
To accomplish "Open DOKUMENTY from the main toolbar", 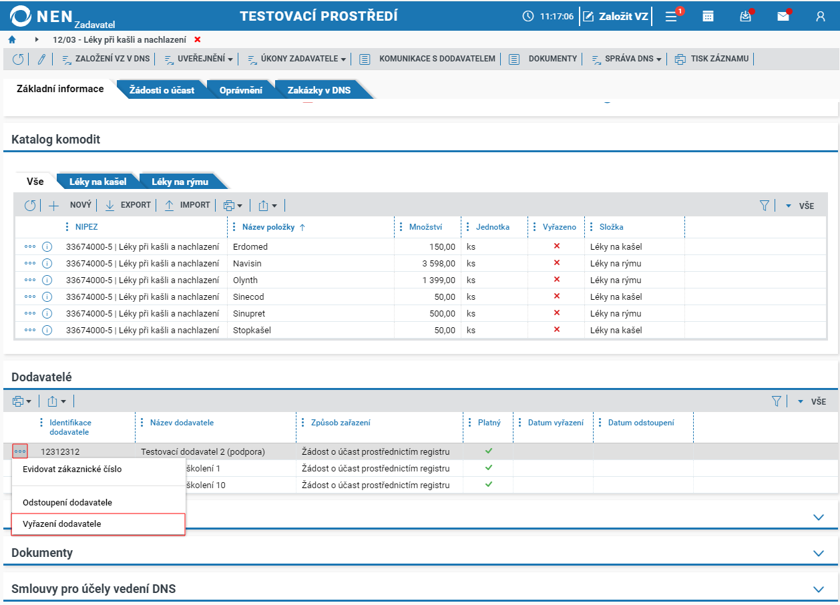I will coord(543,59).
